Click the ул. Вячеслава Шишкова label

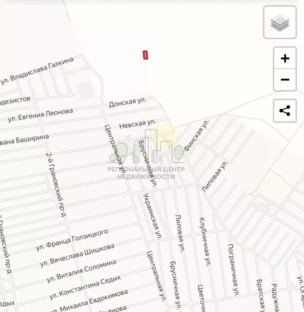(78, 255)
